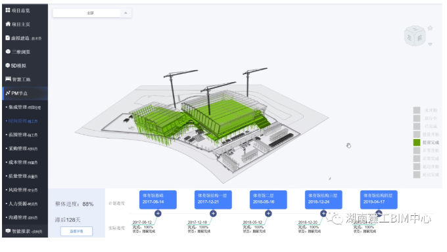Toggle the 延迟完成 legend swatch
The height and width of the screenshot is (252, 447).
417,175
